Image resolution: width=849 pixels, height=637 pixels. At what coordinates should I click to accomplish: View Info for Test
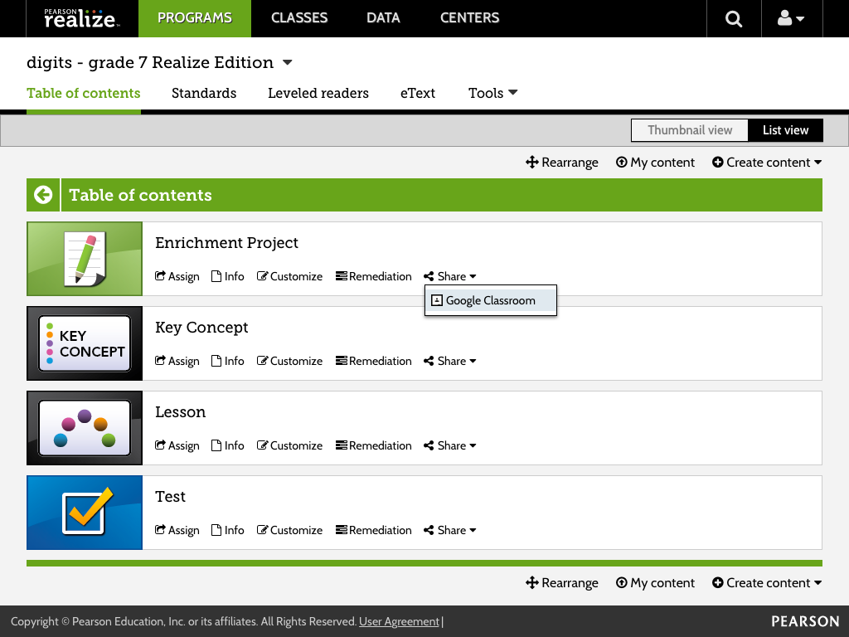pyautogui.click(x=227, y=530)
